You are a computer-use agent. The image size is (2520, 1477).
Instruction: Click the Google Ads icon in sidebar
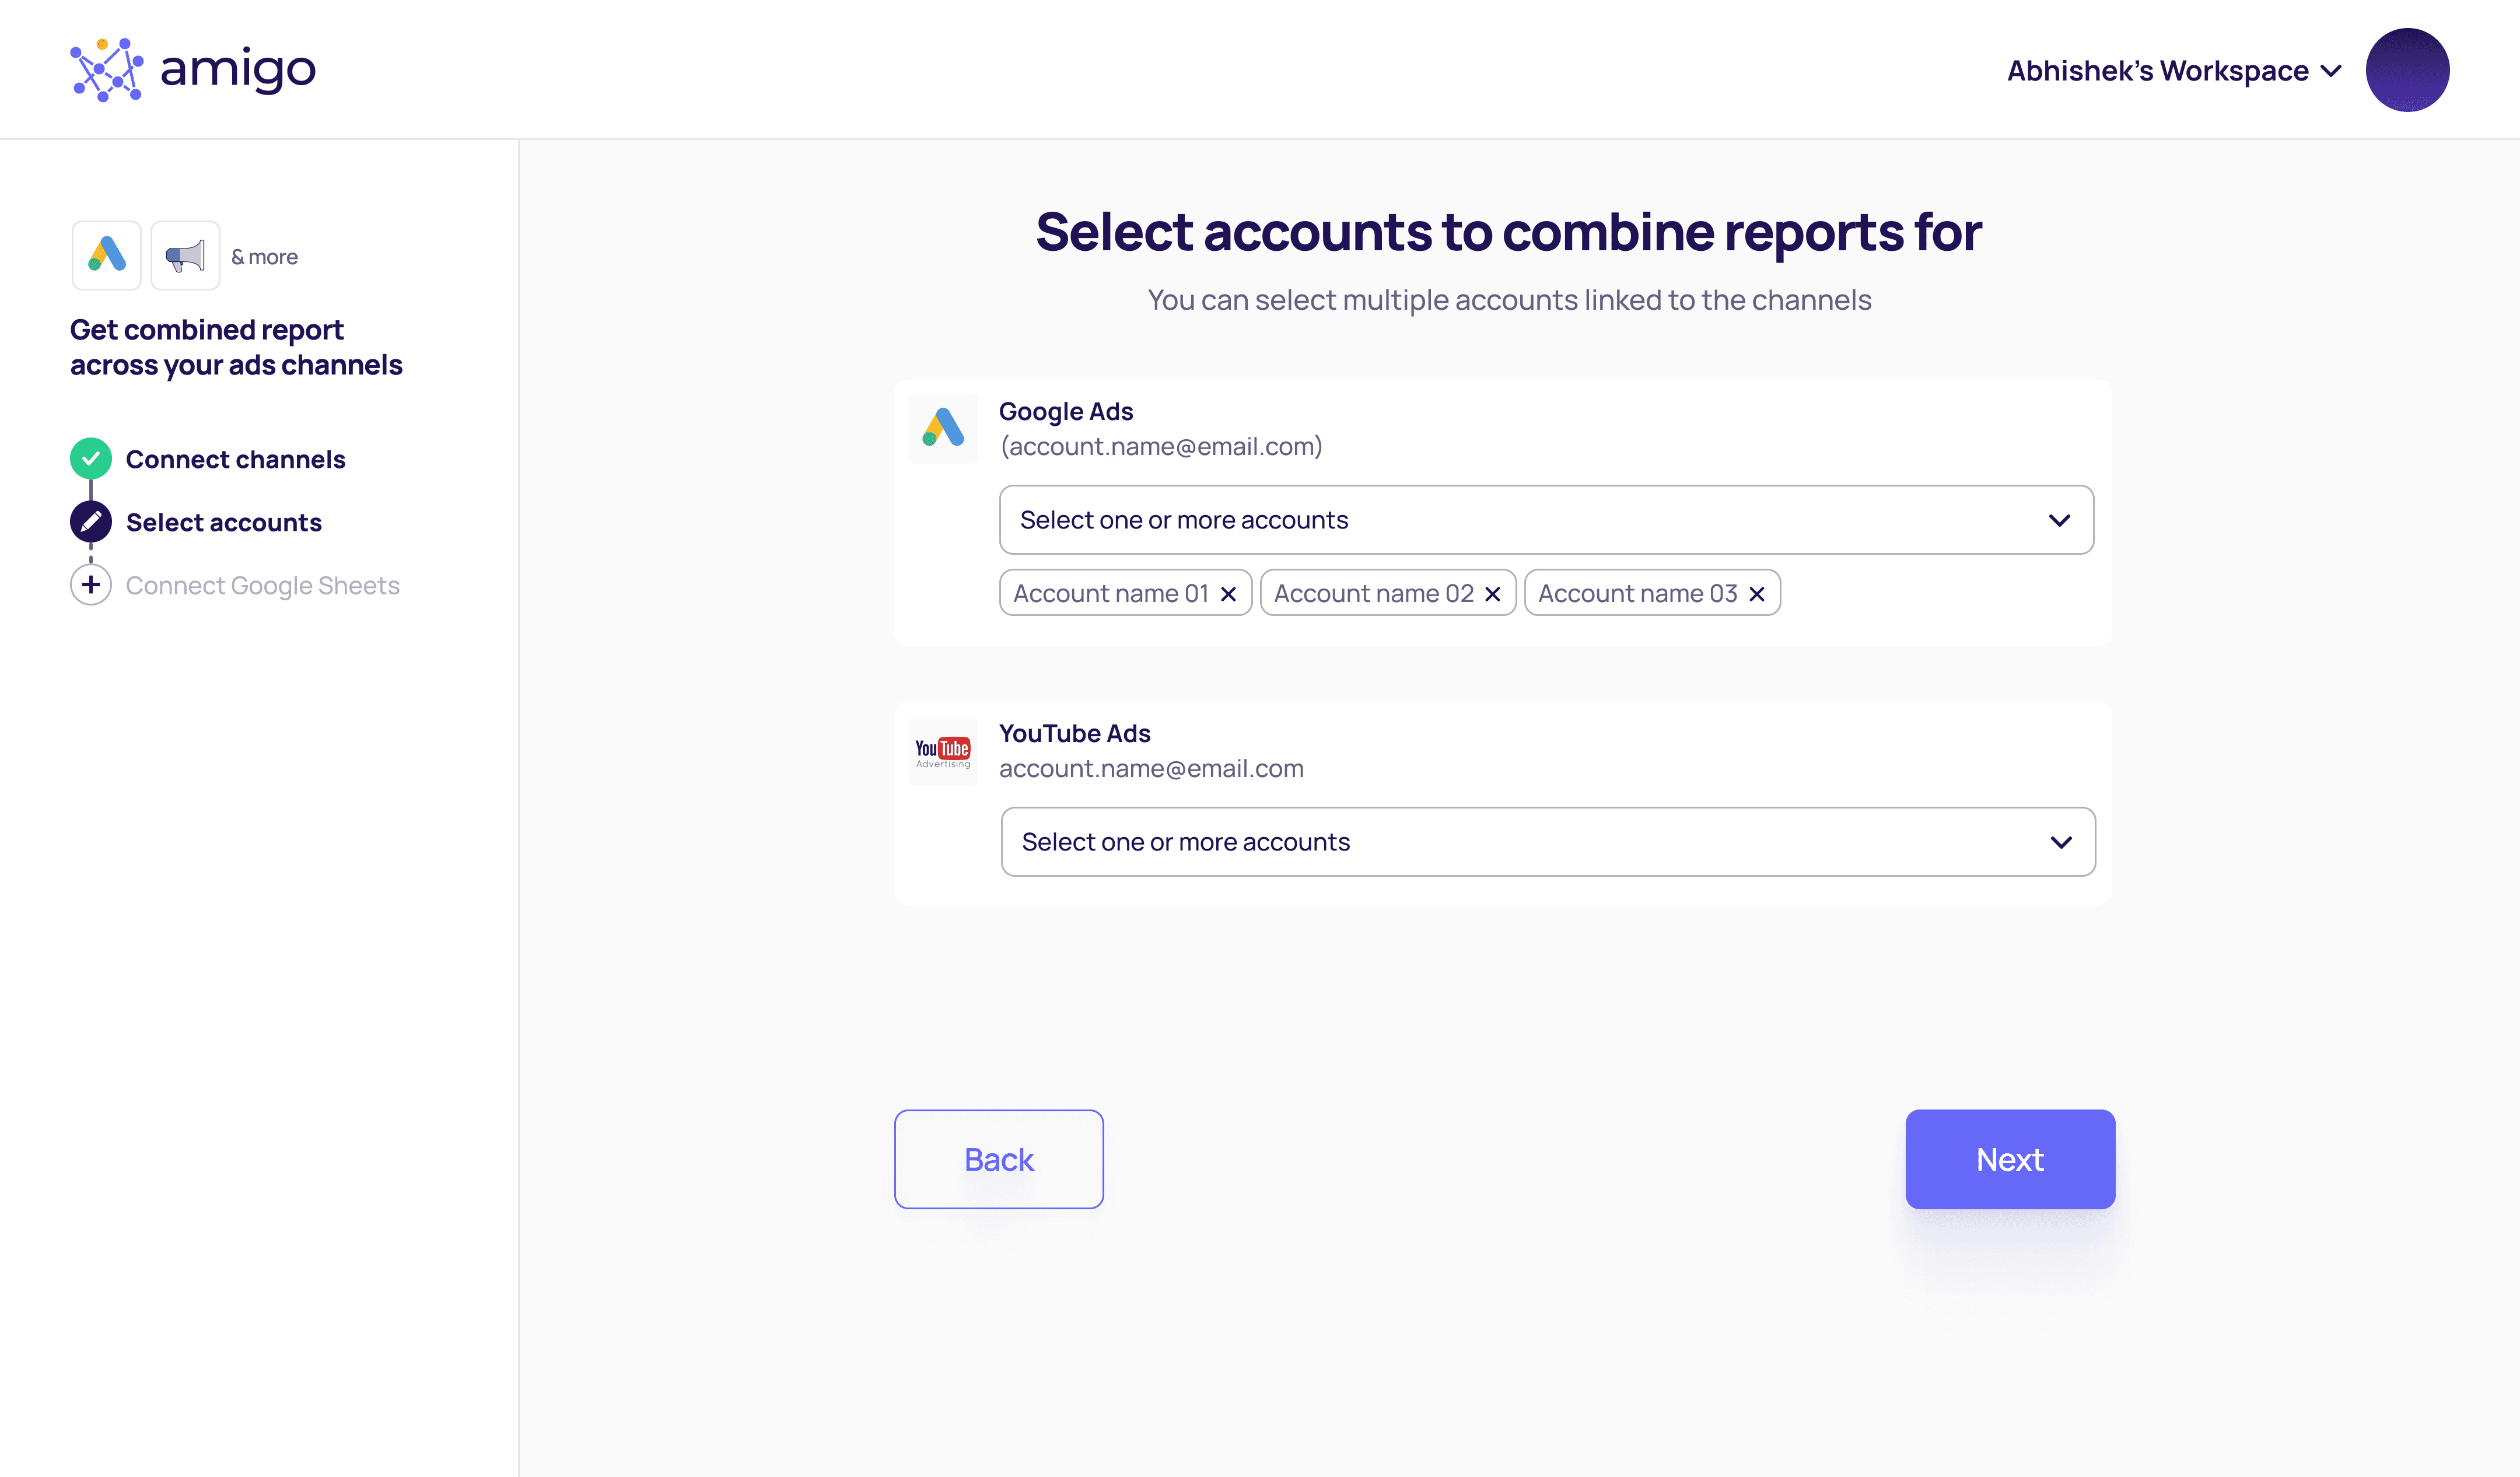point(107,255)
